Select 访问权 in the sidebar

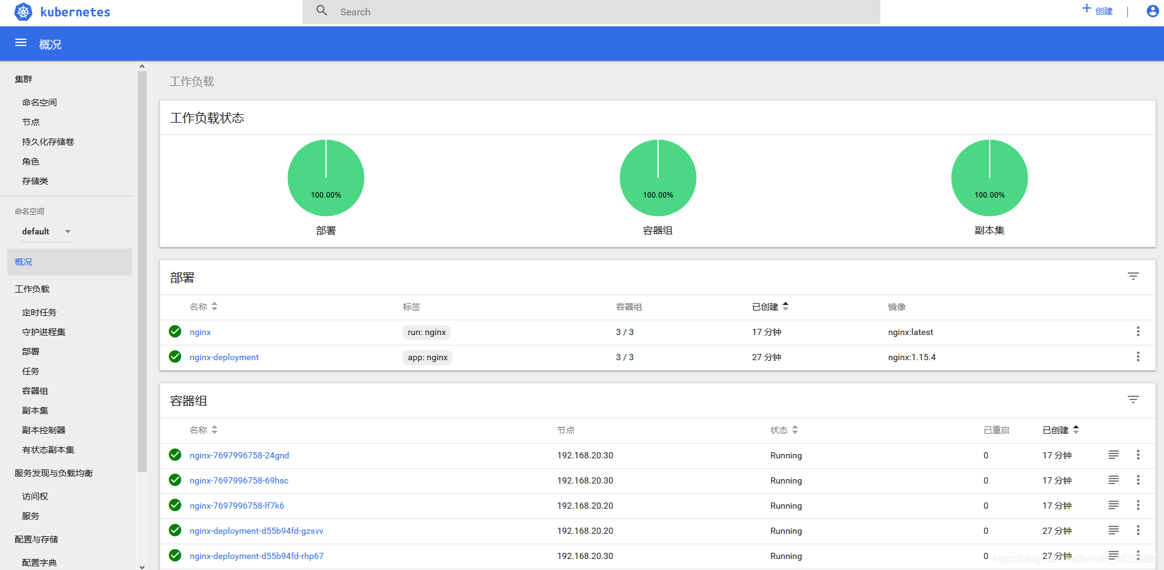35,496
